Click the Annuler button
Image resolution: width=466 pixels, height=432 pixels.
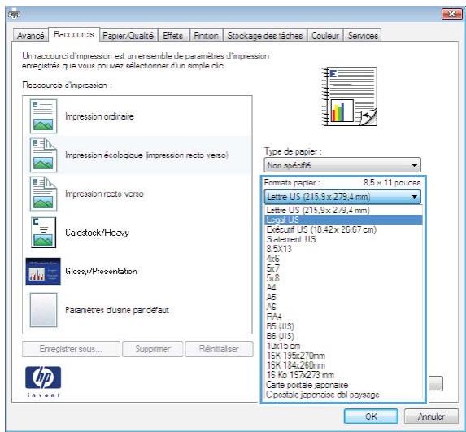(431, 417)
